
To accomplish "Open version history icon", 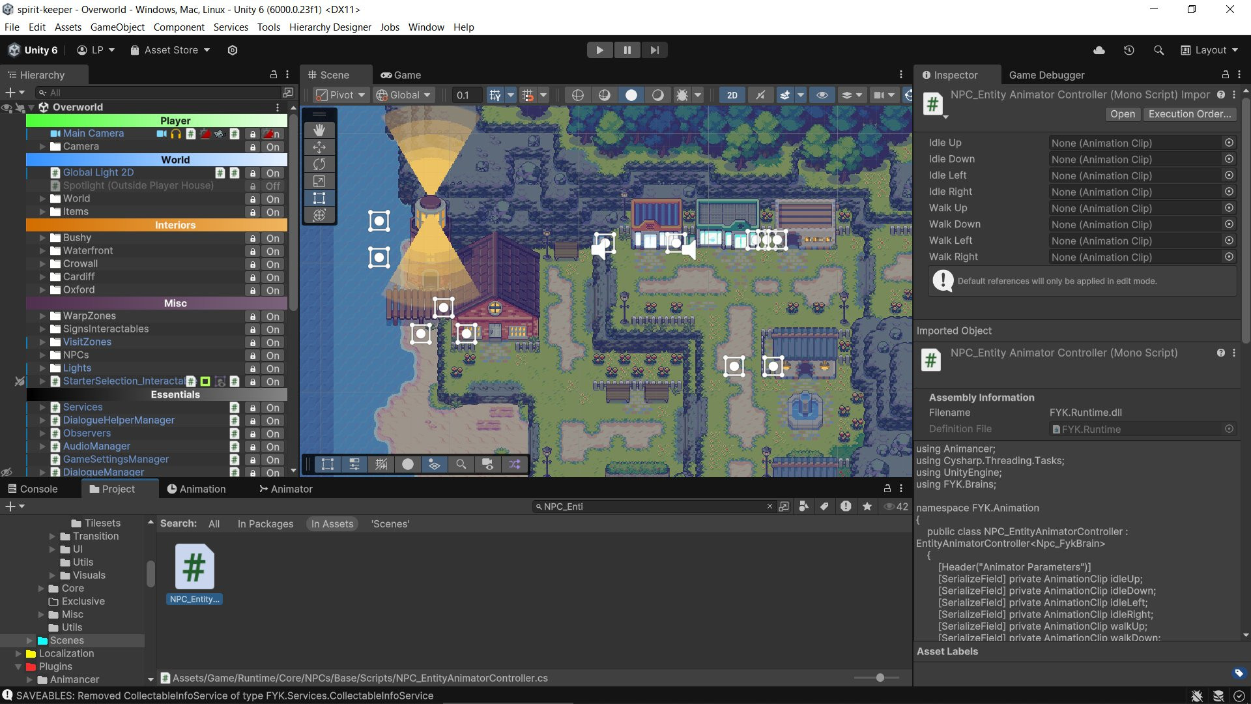I will (x=1129, y=50).
